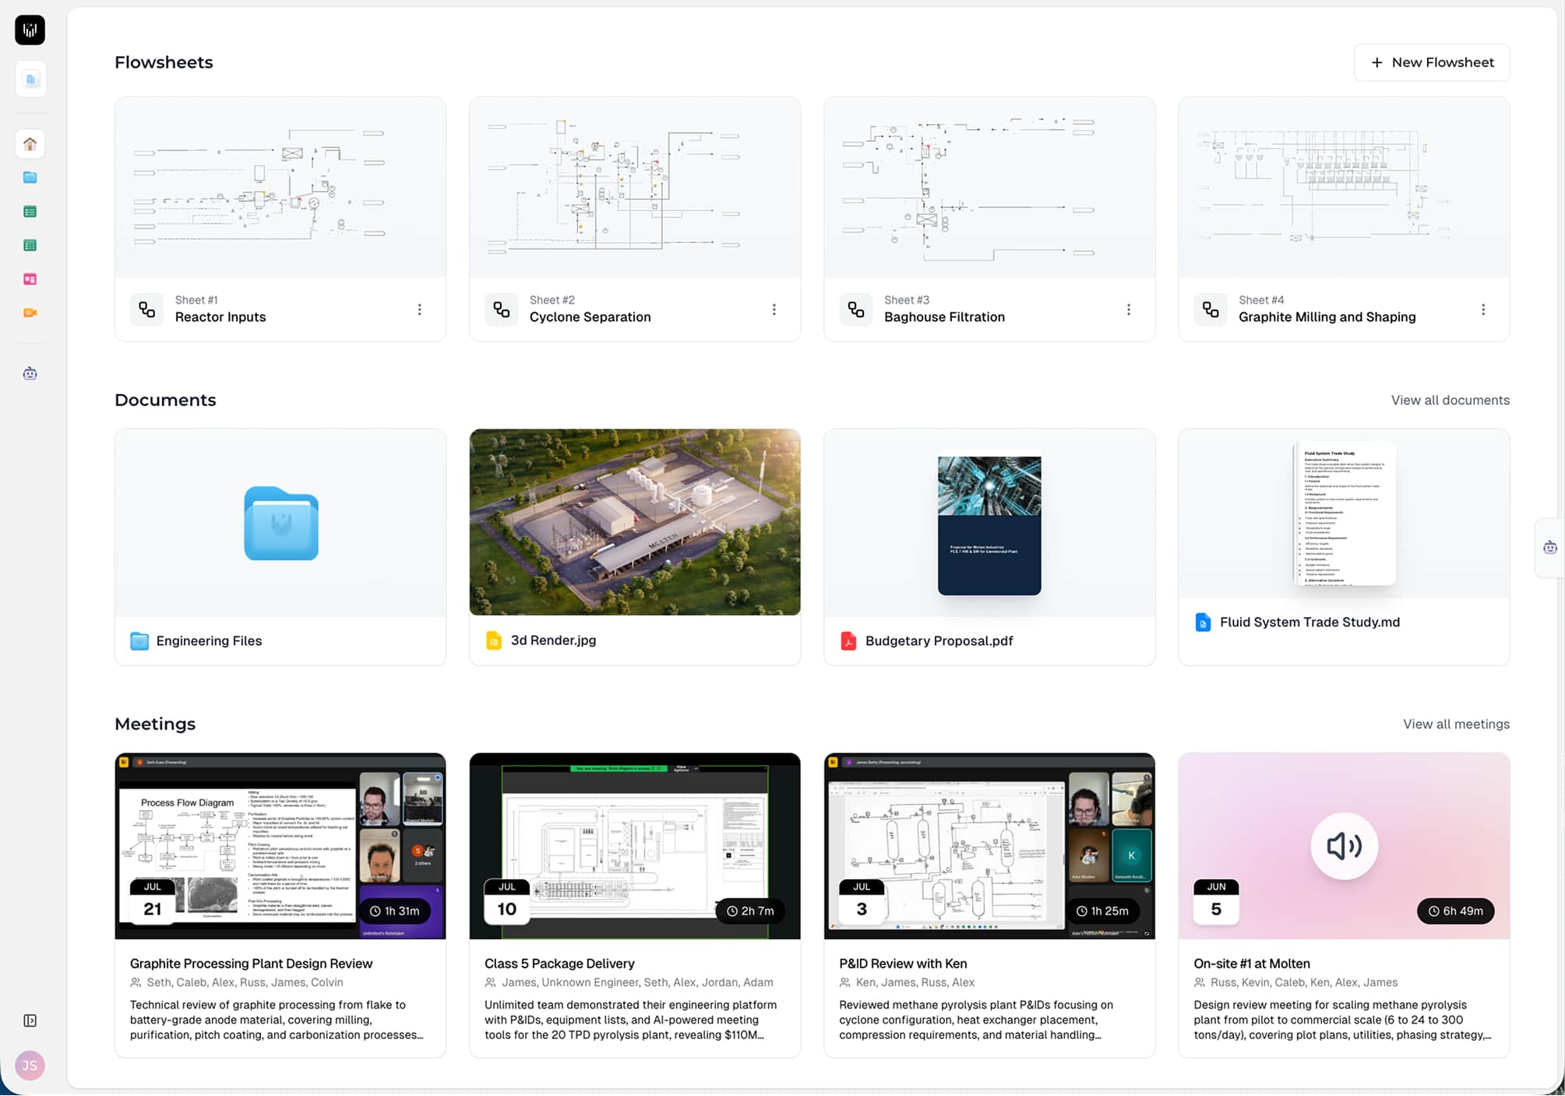Click the sidebar collapse panel icon
This screenshot has height=1096, width=1565.
click(30, 1020)
